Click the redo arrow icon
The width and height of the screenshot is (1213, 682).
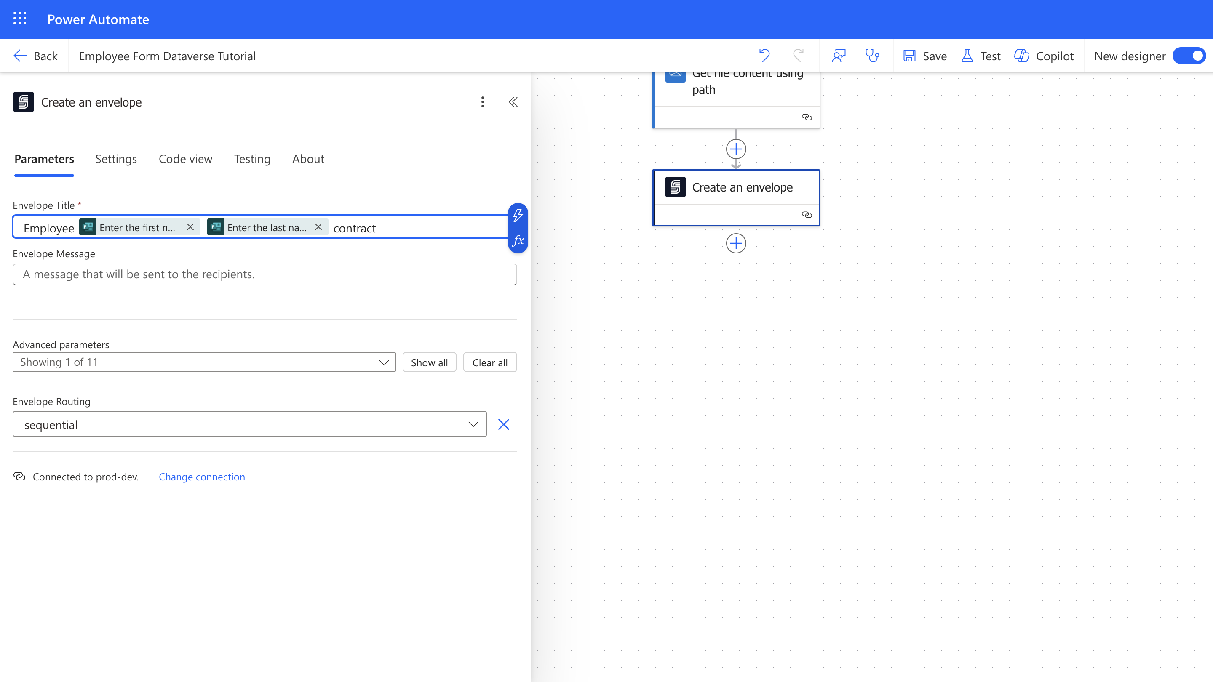[x=798, y=56]
